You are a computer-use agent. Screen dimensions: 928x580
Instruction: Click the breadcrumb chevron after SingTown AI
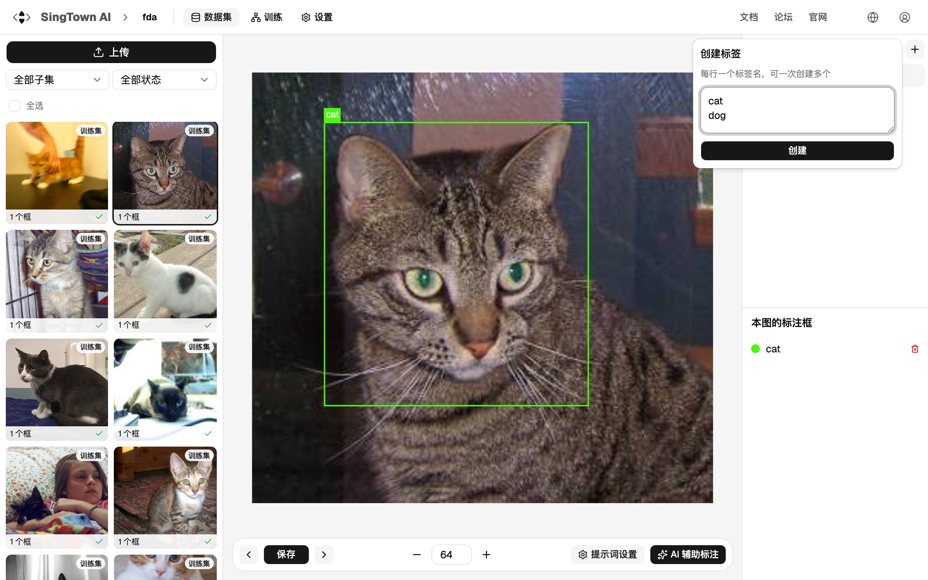(x=125, y=17)
